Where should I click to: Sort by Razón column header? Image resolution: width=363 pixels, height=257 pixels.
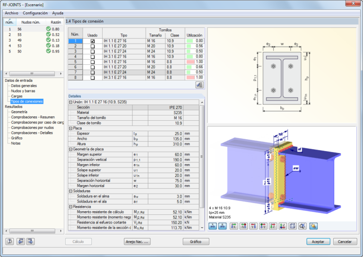pyautogui.click(x=56, y=22)
